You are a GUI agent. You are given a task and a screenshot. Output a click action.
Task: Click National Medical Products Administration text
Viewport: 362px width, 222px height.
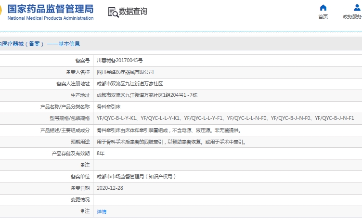[51, 18]
